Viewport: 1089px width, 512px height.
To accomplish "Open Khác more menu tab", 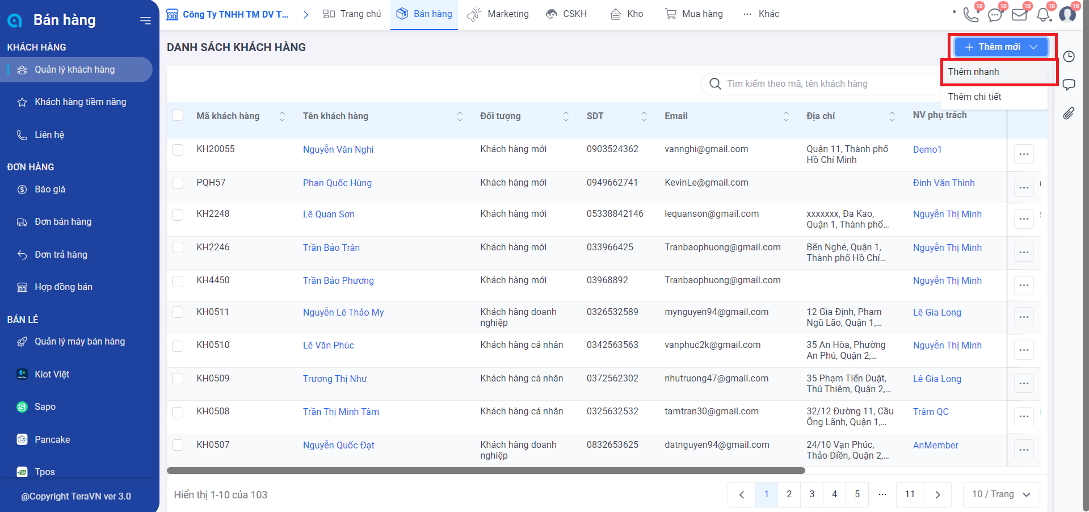I will click(x=762, y=14).
